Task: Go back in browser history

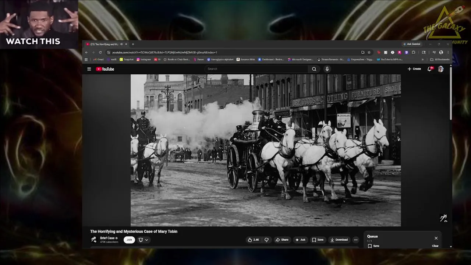Action: coord(86,52)
